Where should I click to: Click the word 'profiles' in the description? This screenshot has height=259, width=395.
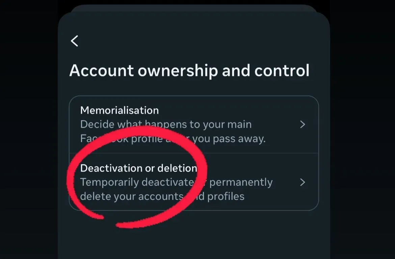(x=226, y=197)
